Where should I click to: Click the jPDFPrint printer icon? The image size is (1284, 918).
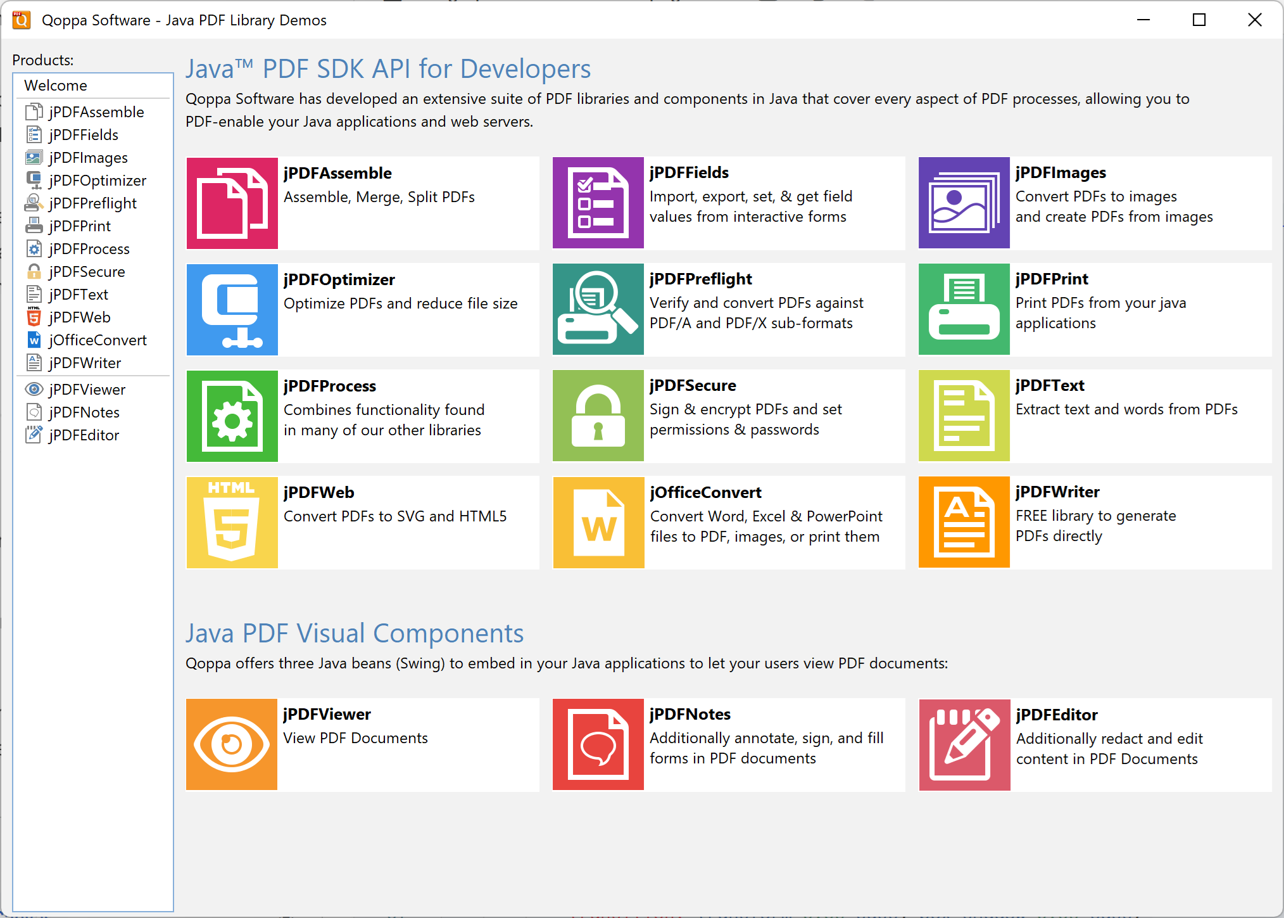964,309
